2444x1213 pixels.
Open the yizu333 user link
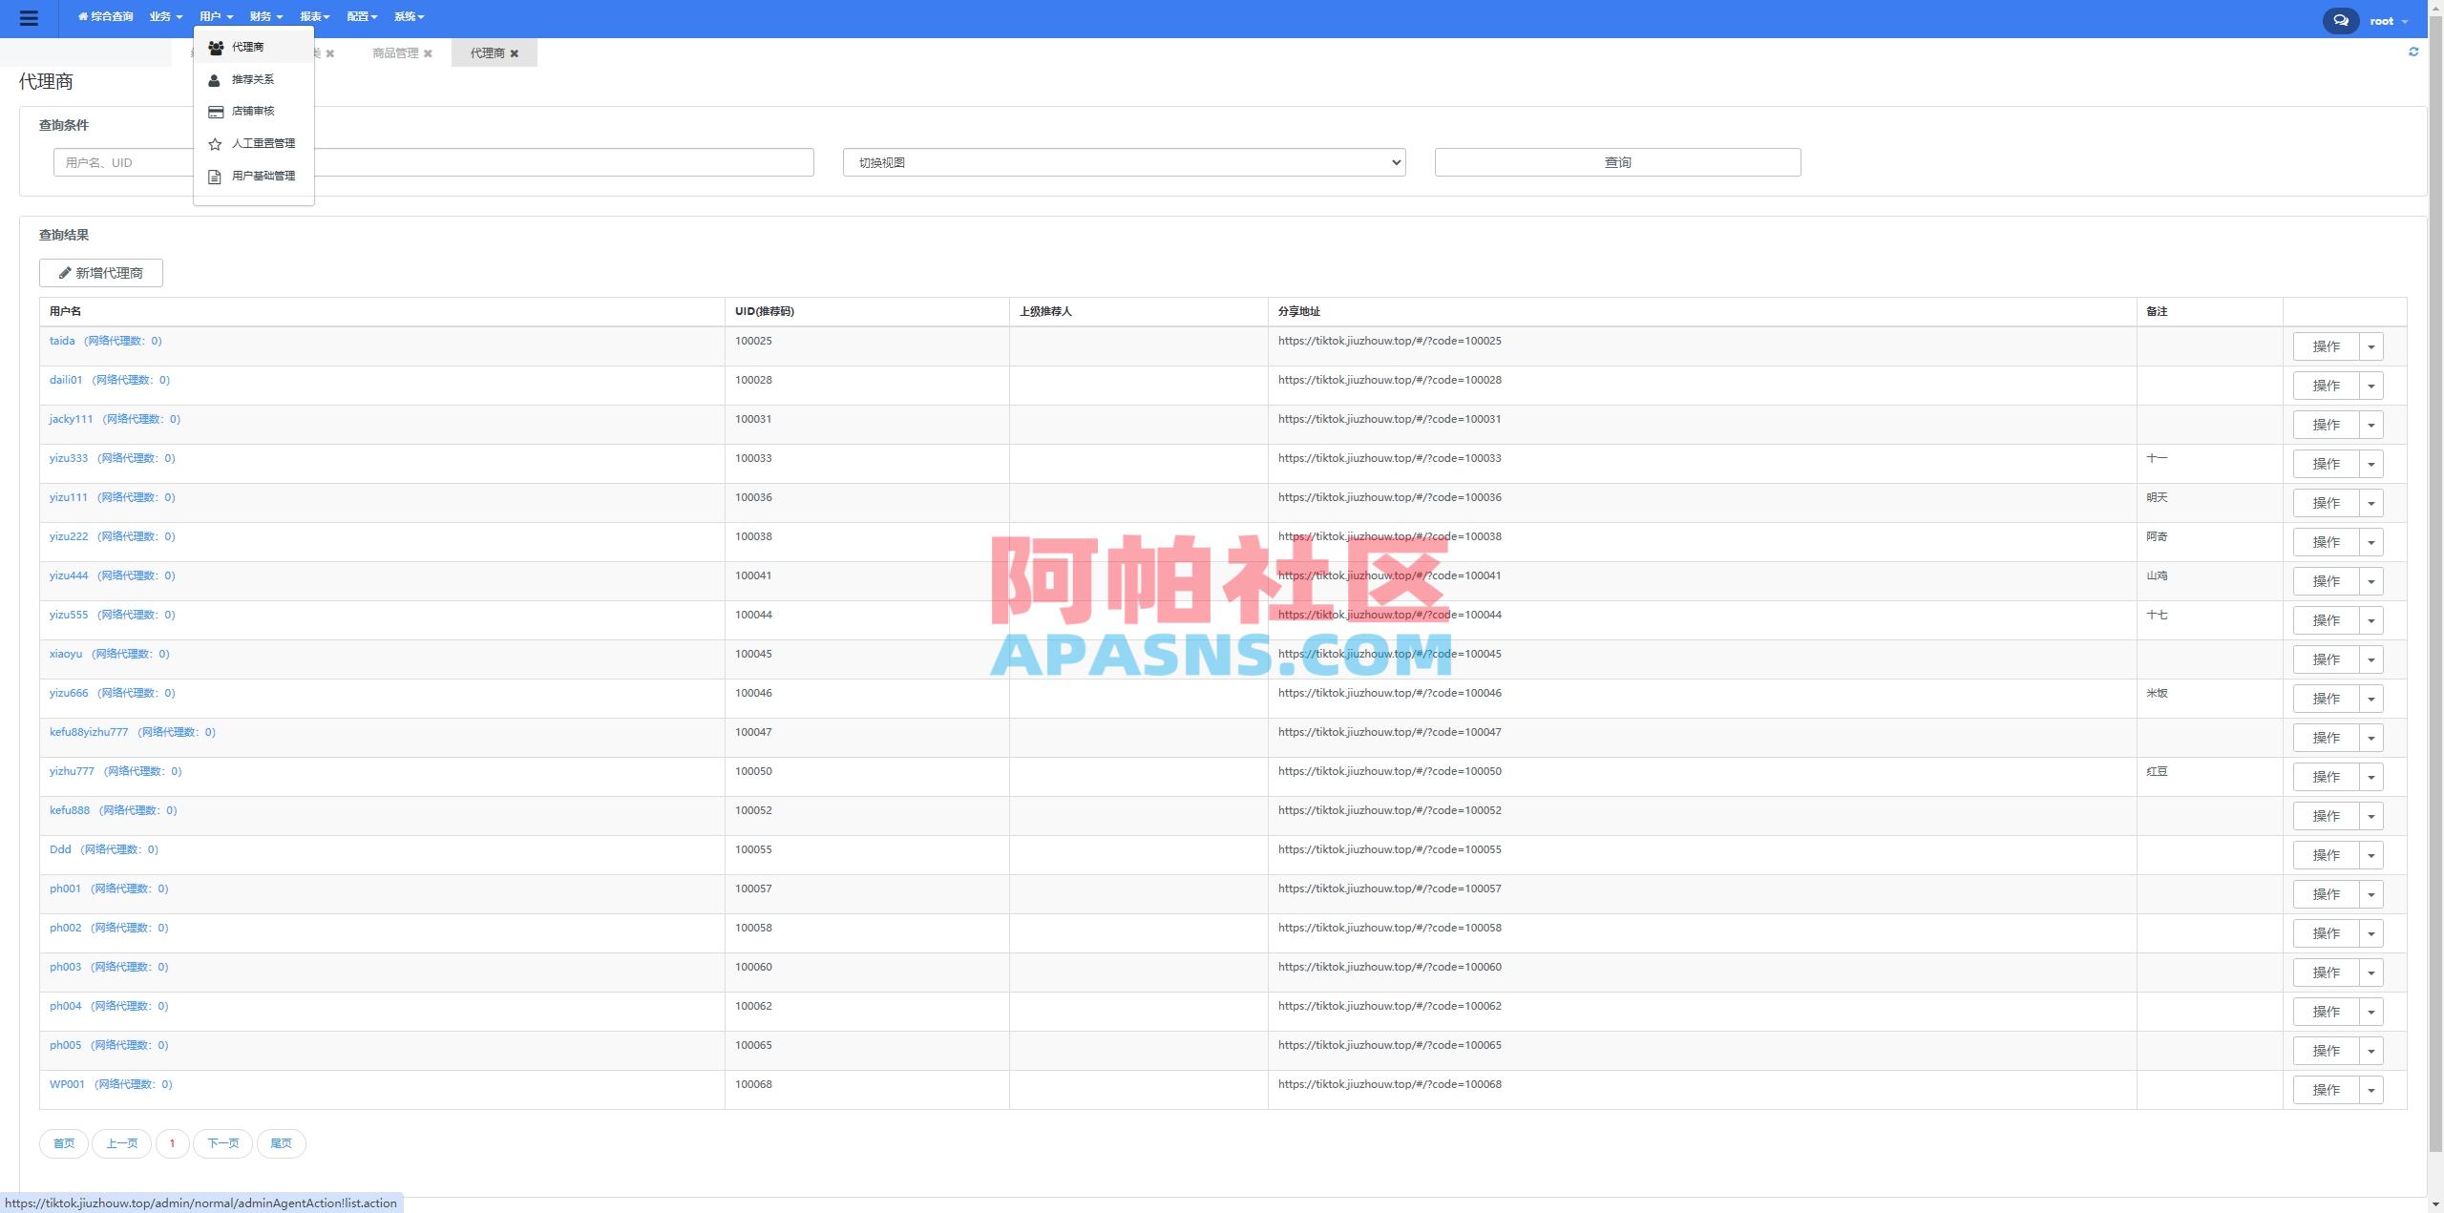[68, 457]
